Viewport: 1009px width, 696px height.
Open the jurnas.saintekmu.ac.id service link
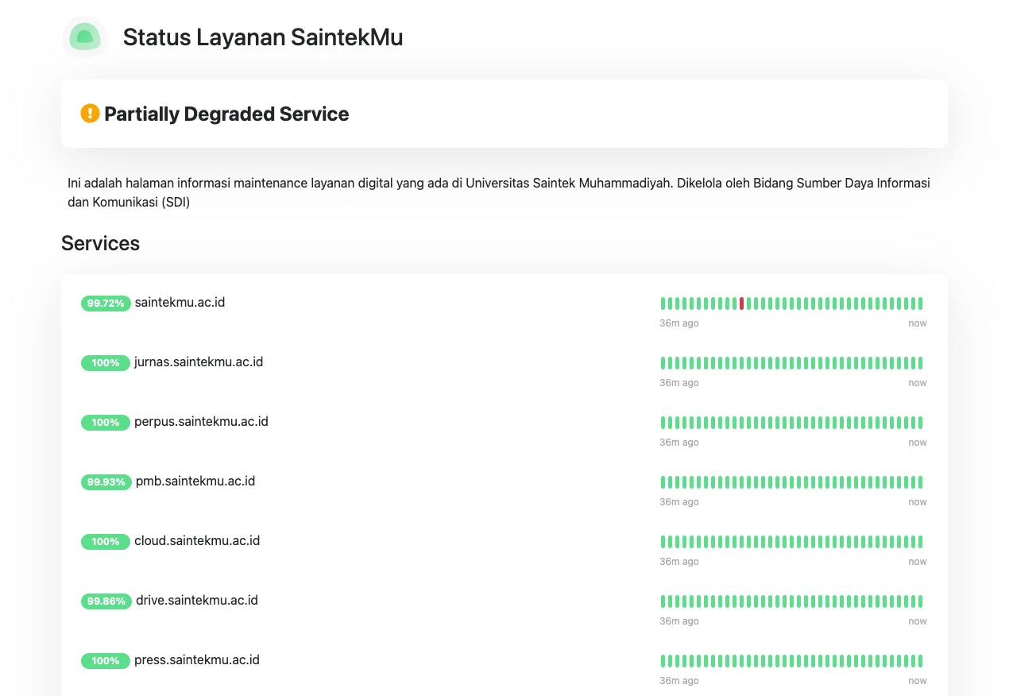(199, 362)
